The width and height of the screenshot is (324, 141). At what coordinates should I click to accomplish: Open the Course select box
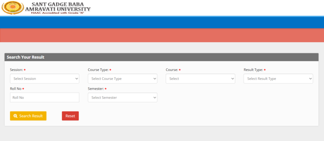[200, 79]
